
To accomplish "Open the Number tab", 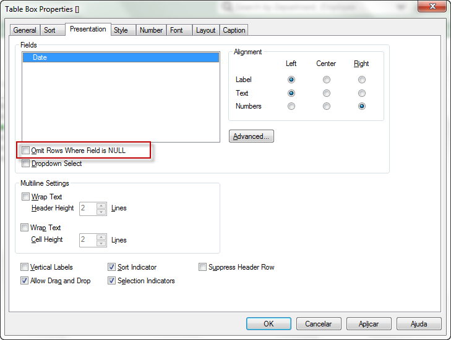I will 151,30.
